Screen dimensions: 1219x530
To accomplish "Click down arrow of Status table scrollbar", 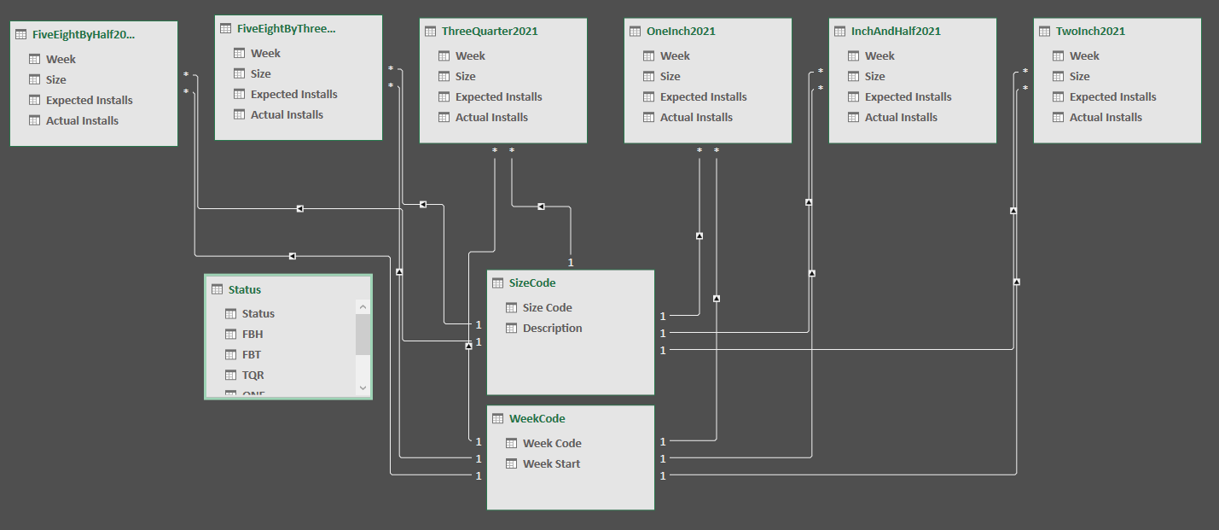I will (x=363, y=388).
